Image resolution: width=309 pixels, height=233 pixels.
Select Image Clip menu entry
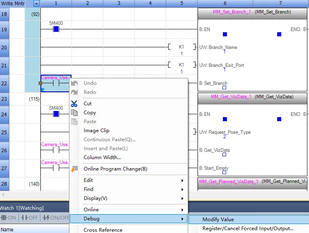pyautogui.click(x=96, y=131)
